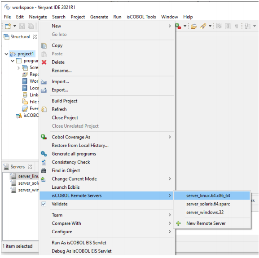Image resolution: width=259 pixels, height=258 pixels.
Task: Click the toggle word wrap toolbar icon
Action: pyautogui.click(x=219, y=26)
